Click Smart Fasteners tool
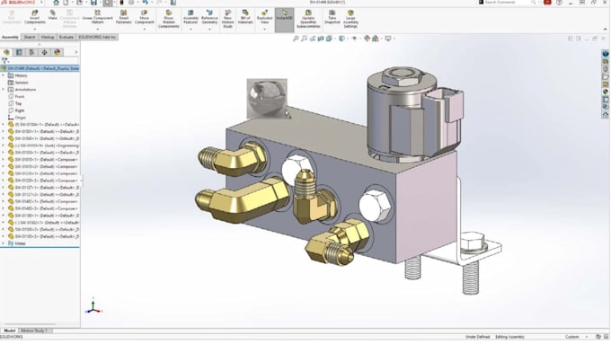The width and height of the screenshot is (611, 344). coord(123,17)
